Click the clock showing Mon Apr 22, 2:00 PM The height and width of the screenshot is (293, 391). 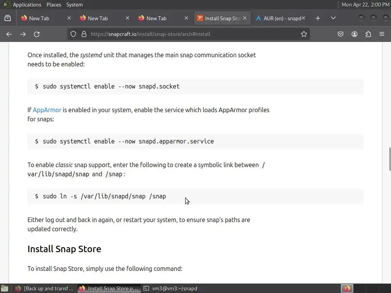pos(365,5)
